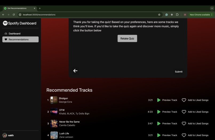Open the Never Be the Same album cover

pos(54,123)
